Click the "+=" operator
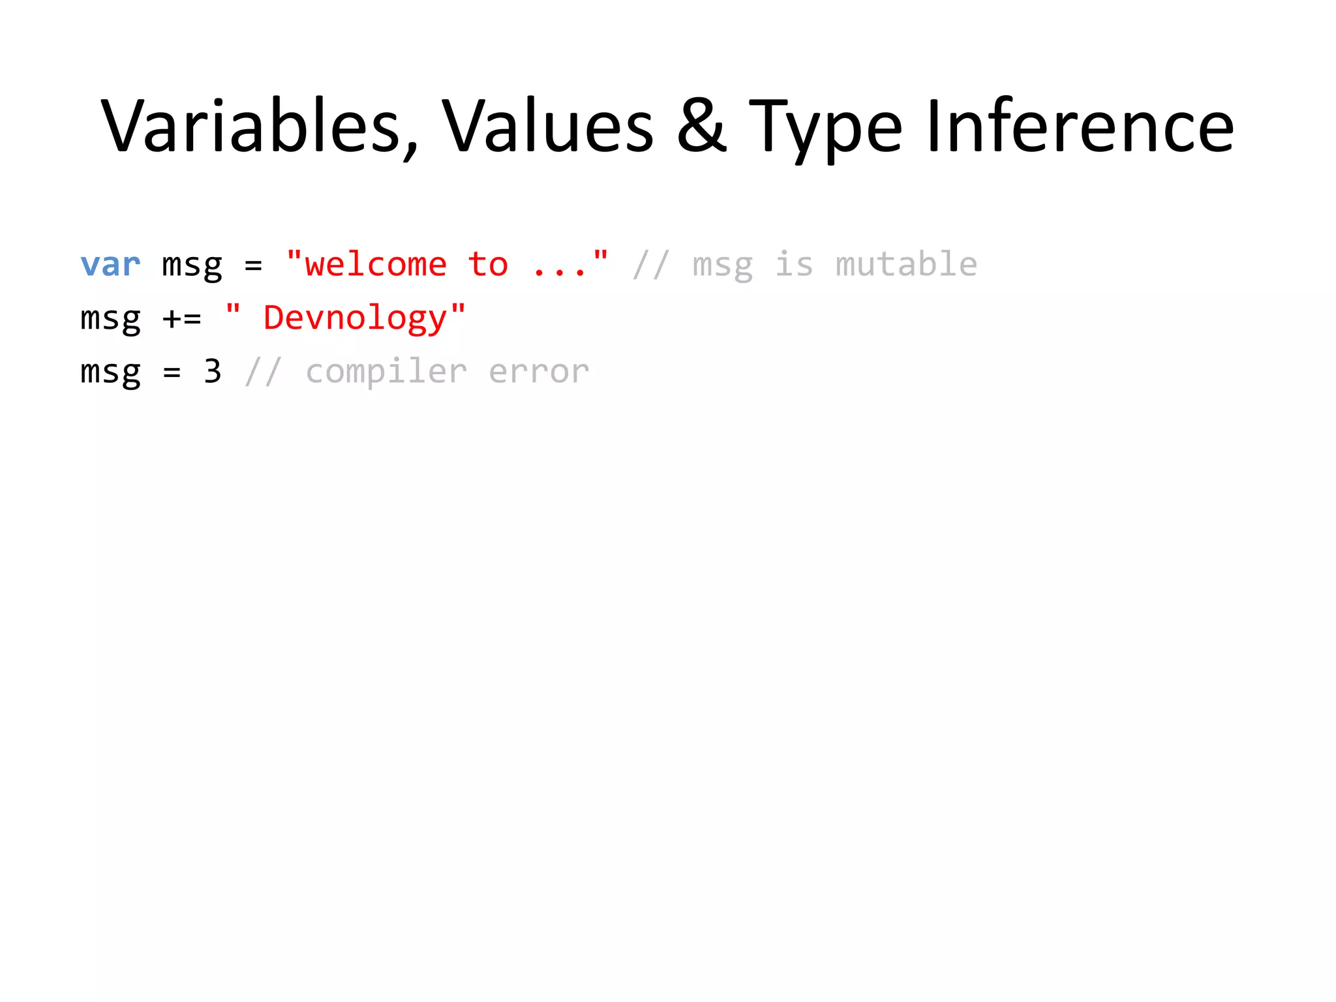The width and height of the screenshot is (1336, 1002). [182, 319]
